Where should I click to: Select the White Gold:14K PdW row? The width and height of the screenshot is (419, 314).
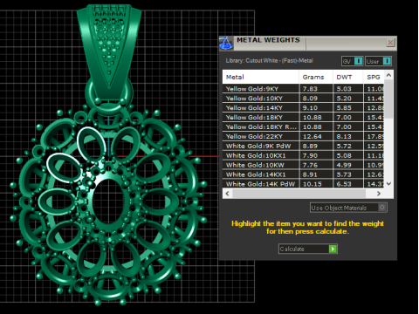tap(303, 184)
